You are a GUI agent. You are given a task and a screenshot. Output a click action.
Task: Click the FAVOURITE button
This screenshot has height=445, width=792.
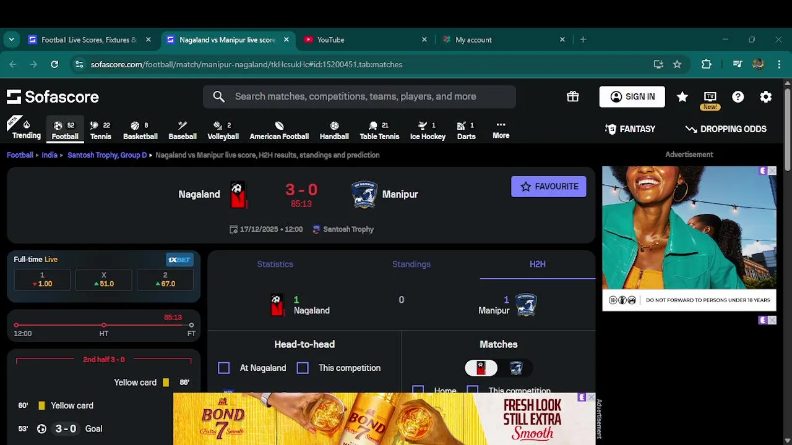(x=549, y=187)
